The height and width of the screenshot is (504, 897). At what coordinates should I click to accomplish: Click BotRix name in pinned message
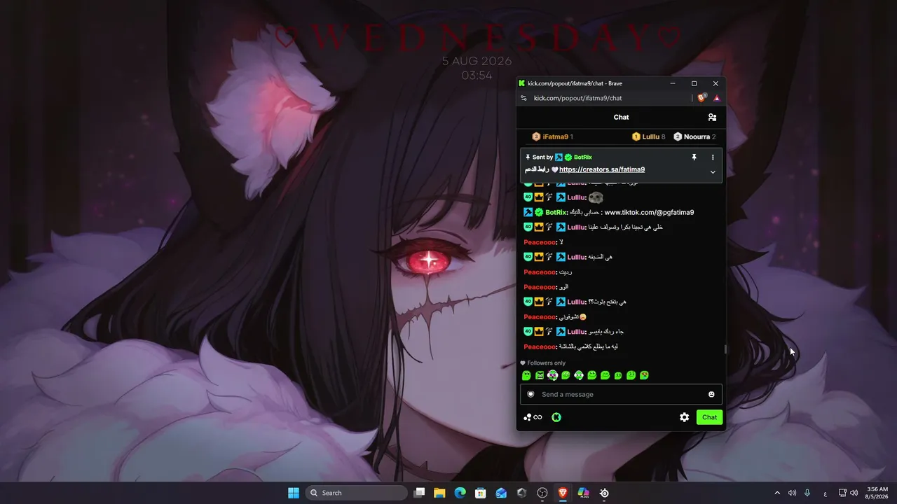coord(583,157)
